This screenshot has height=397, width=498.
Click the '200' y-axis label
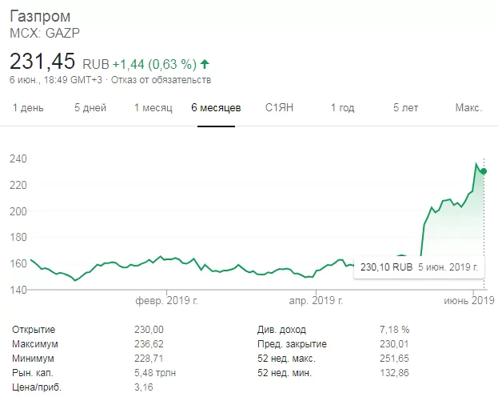click(18, 211)
